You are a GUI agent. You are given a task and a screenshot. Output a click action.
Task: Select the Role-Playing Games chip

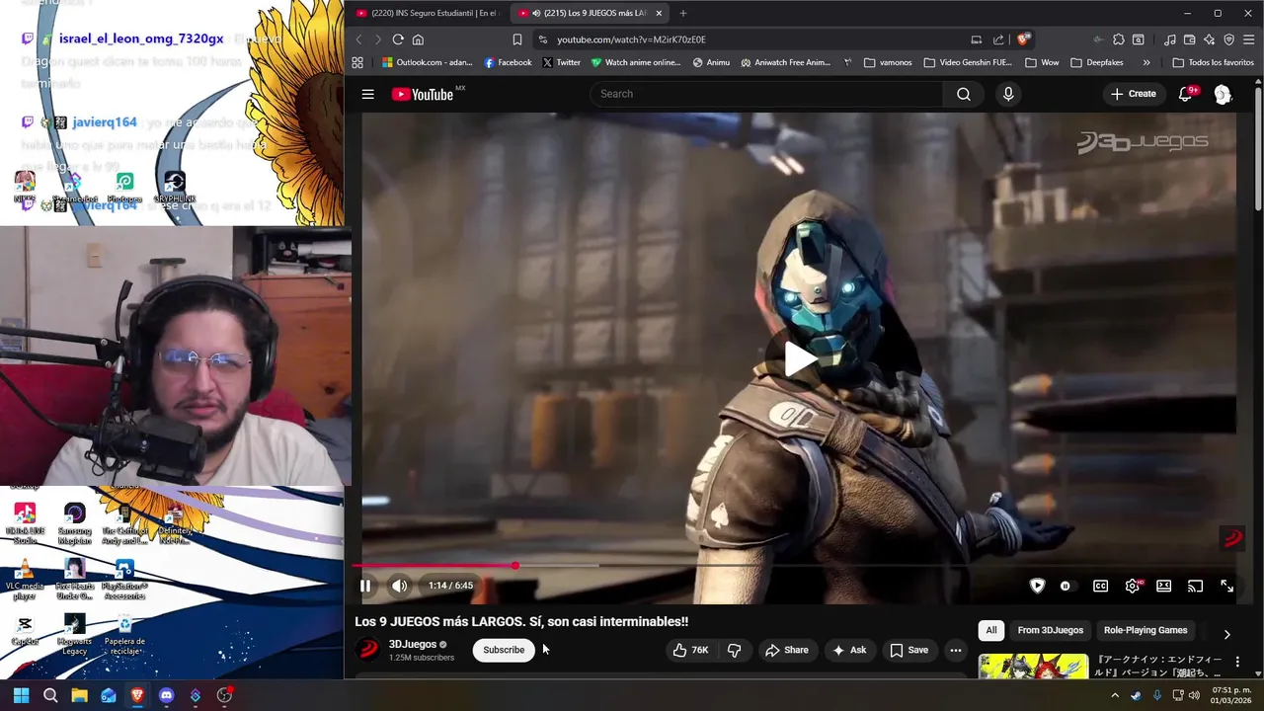pyautogui.click(x=1145, y=630)
